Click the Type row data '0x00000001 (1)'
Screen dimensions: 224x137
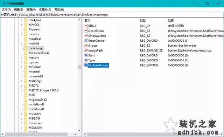(x=178, y=60)
